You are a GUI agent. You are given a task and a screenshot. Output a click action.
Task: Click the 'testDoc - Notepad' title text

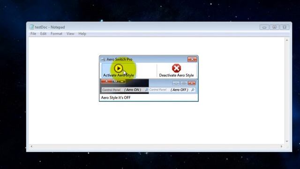50,27
